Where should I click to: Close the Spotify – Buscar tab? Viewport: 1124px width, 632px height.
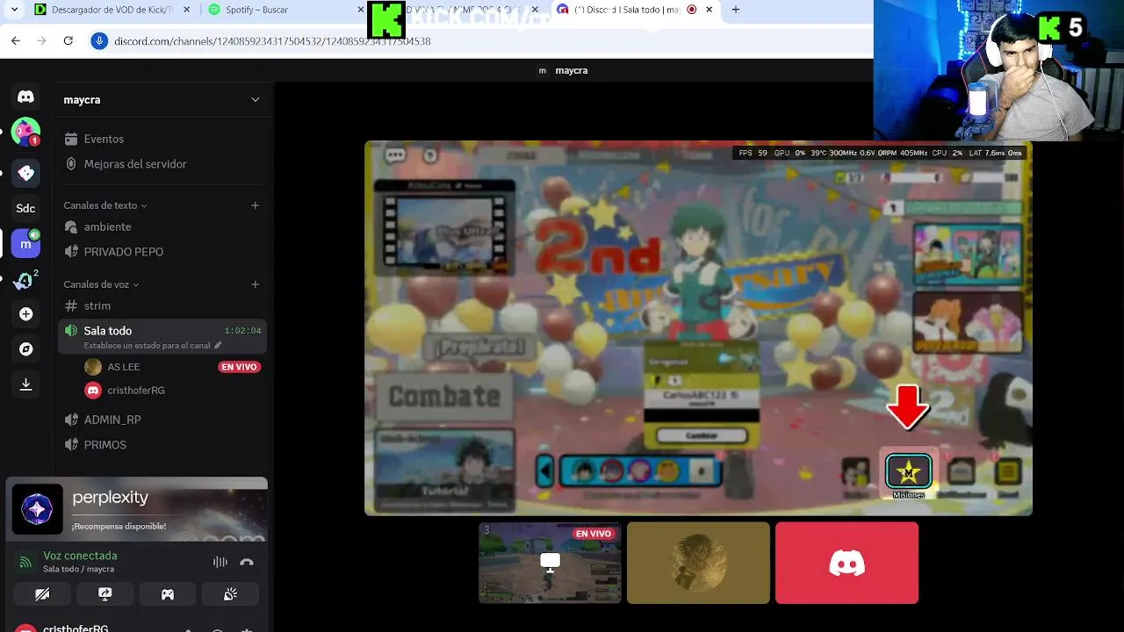(361, 10)
